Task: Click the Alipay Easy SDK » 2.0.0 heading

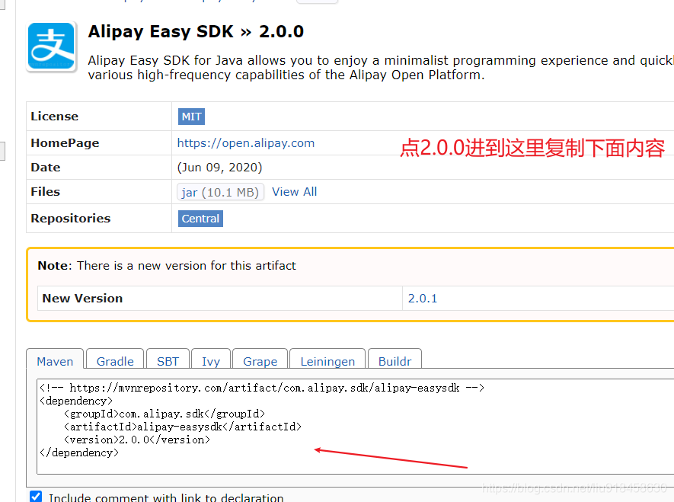Action: tap(196, 31)
